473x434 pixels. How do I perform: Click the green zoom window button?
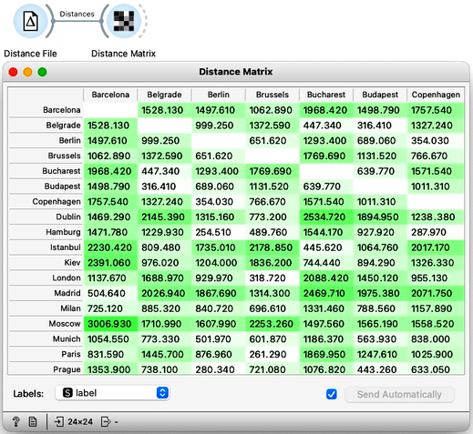[x=42, y=72]
